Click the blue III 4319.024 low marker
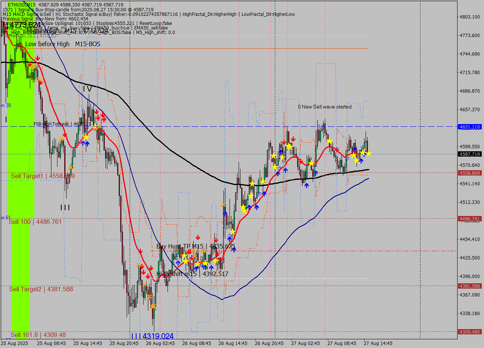Image resolution: width=484 pixels, height=348 pixels. [x=152, y=336]
